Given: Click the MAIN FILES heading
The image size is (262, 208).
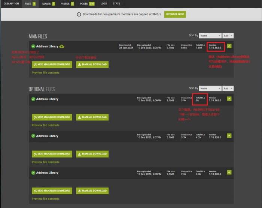Looking at the screenshot, I should coord(38,36).
